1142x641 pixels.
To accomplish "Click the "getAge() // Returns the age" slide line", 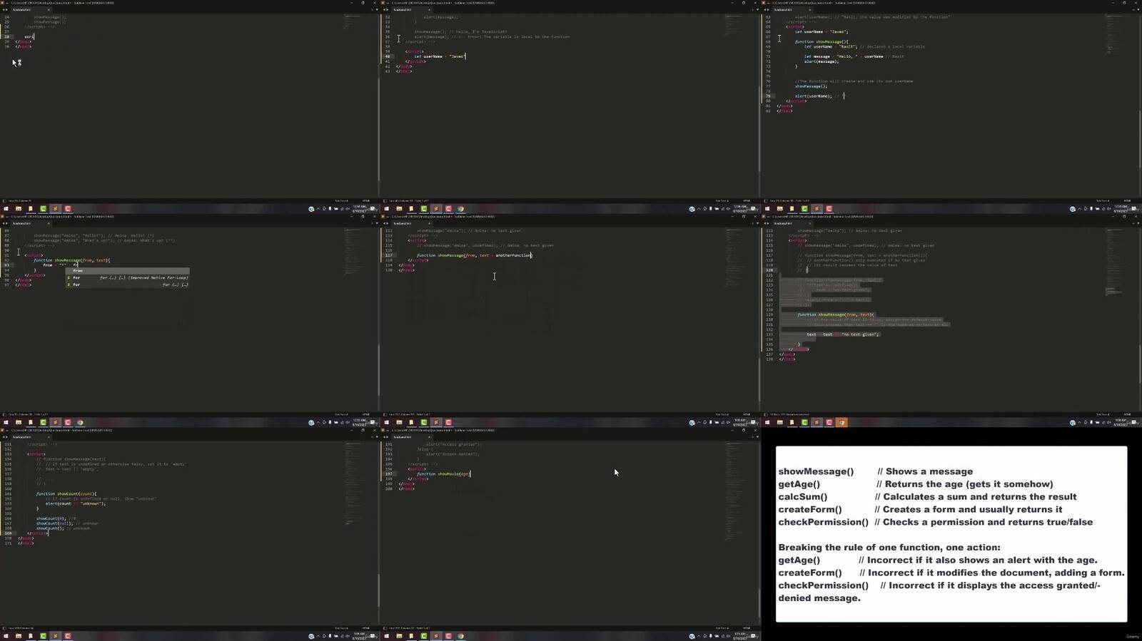I will tap(916, 484).
